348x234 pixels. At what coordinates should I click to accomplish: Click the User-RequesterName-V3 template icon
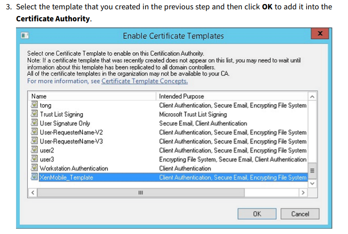click(x=34, y=141)
